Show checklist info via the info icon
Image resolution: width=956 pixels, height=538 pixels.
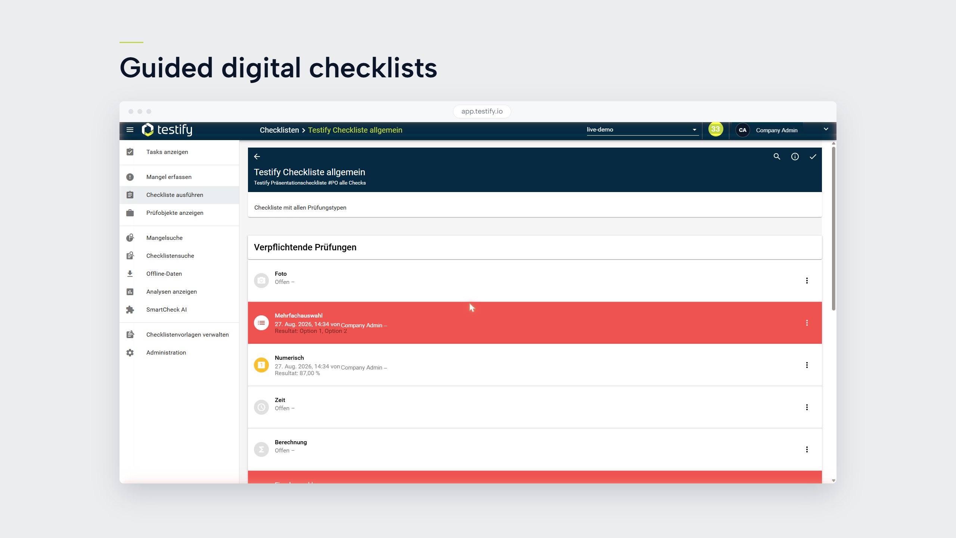795,157
